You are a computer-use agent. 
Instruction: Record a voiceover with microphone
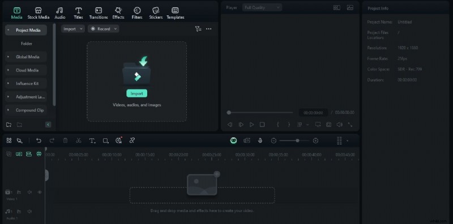260,141
